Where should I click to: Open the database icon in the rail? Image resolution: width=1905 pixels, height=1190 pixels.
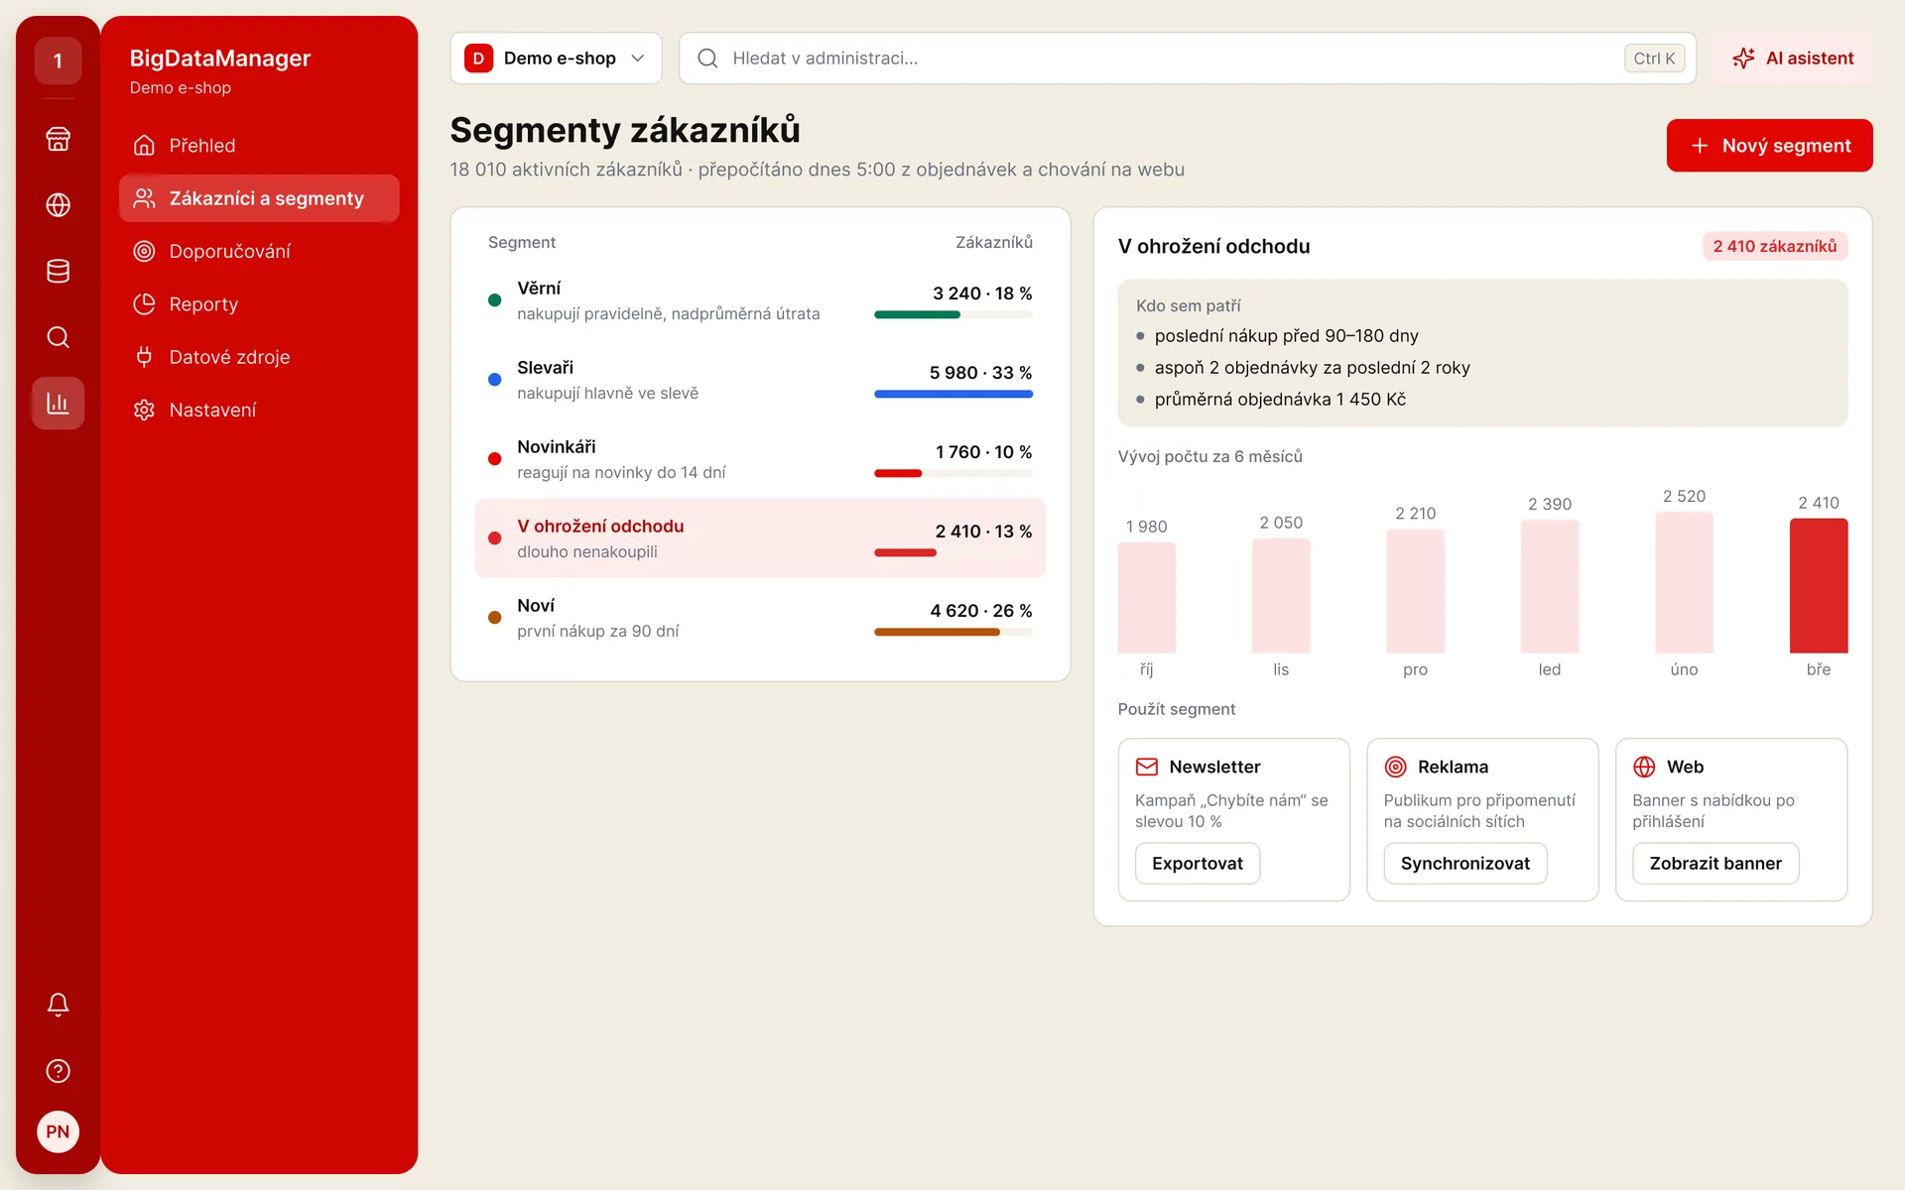pos(58,271)
